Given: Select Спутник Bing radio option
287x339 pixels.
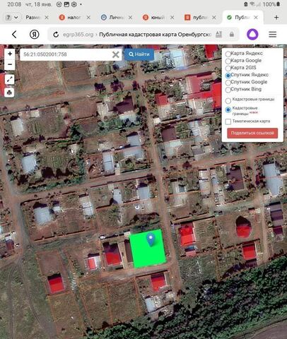Looking at the screenshot, I should point(228,90).
